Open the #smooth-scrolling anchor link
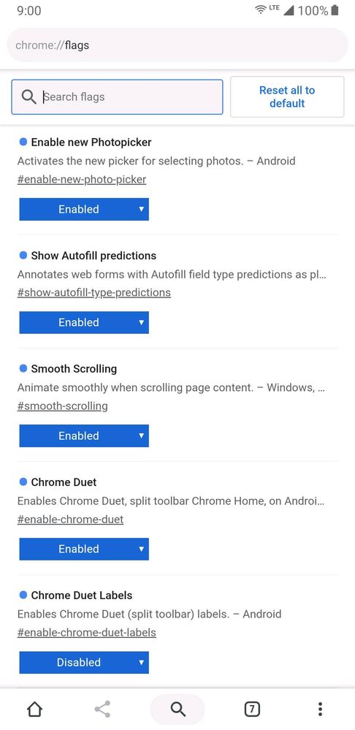Image resolution: width=355 pixels, height=730 pixels. (x=62, y=406)
